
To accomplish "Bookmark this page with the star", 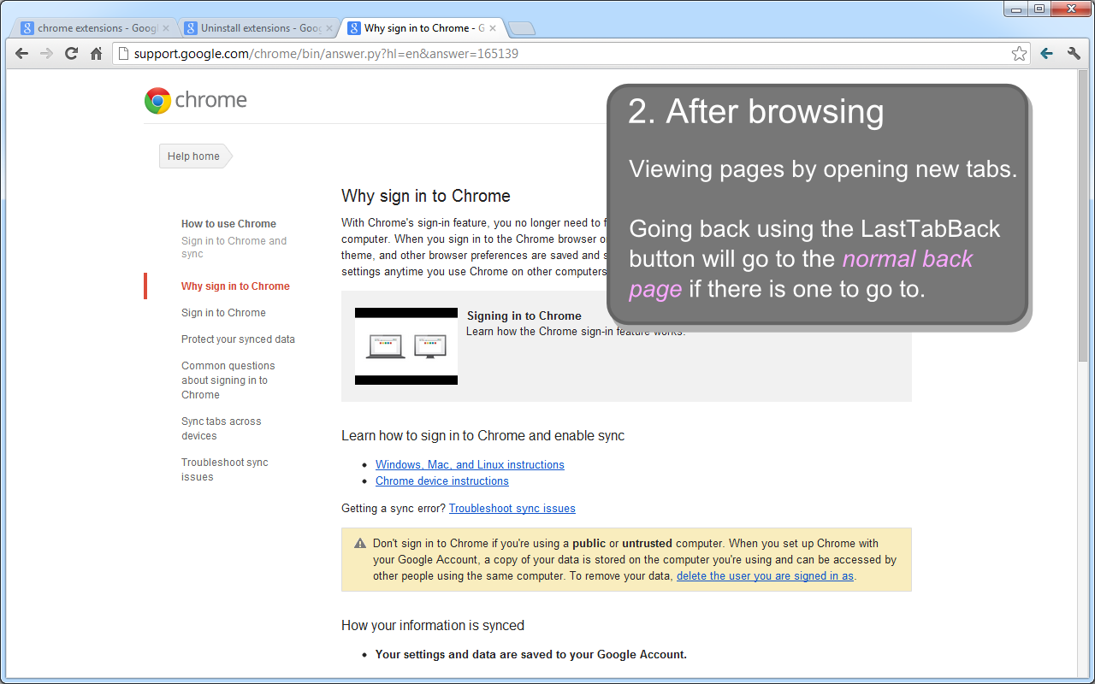I will pyautogui.click(x=1019, y=54).
